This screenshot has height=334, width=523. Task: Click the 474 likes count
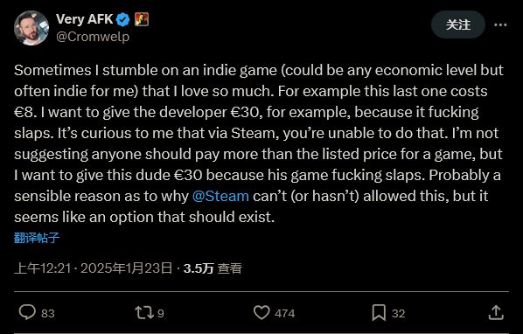pos(284,314)
